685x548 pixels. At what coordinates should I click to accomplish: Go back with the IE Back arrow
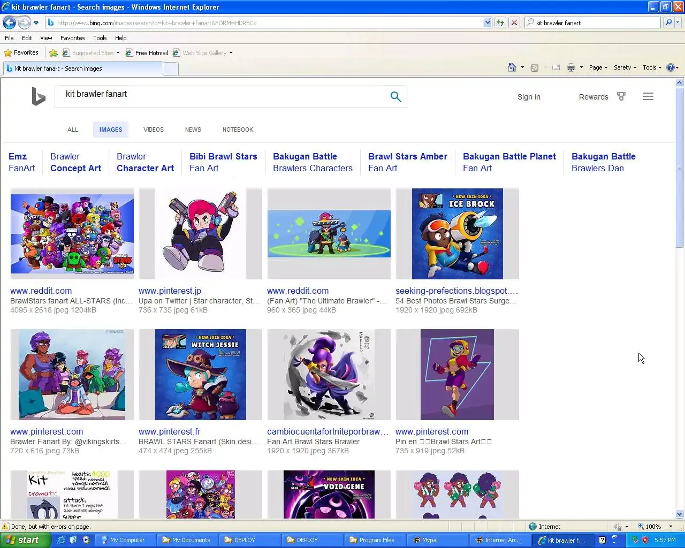pyautogui.click(x=9, y=22)
